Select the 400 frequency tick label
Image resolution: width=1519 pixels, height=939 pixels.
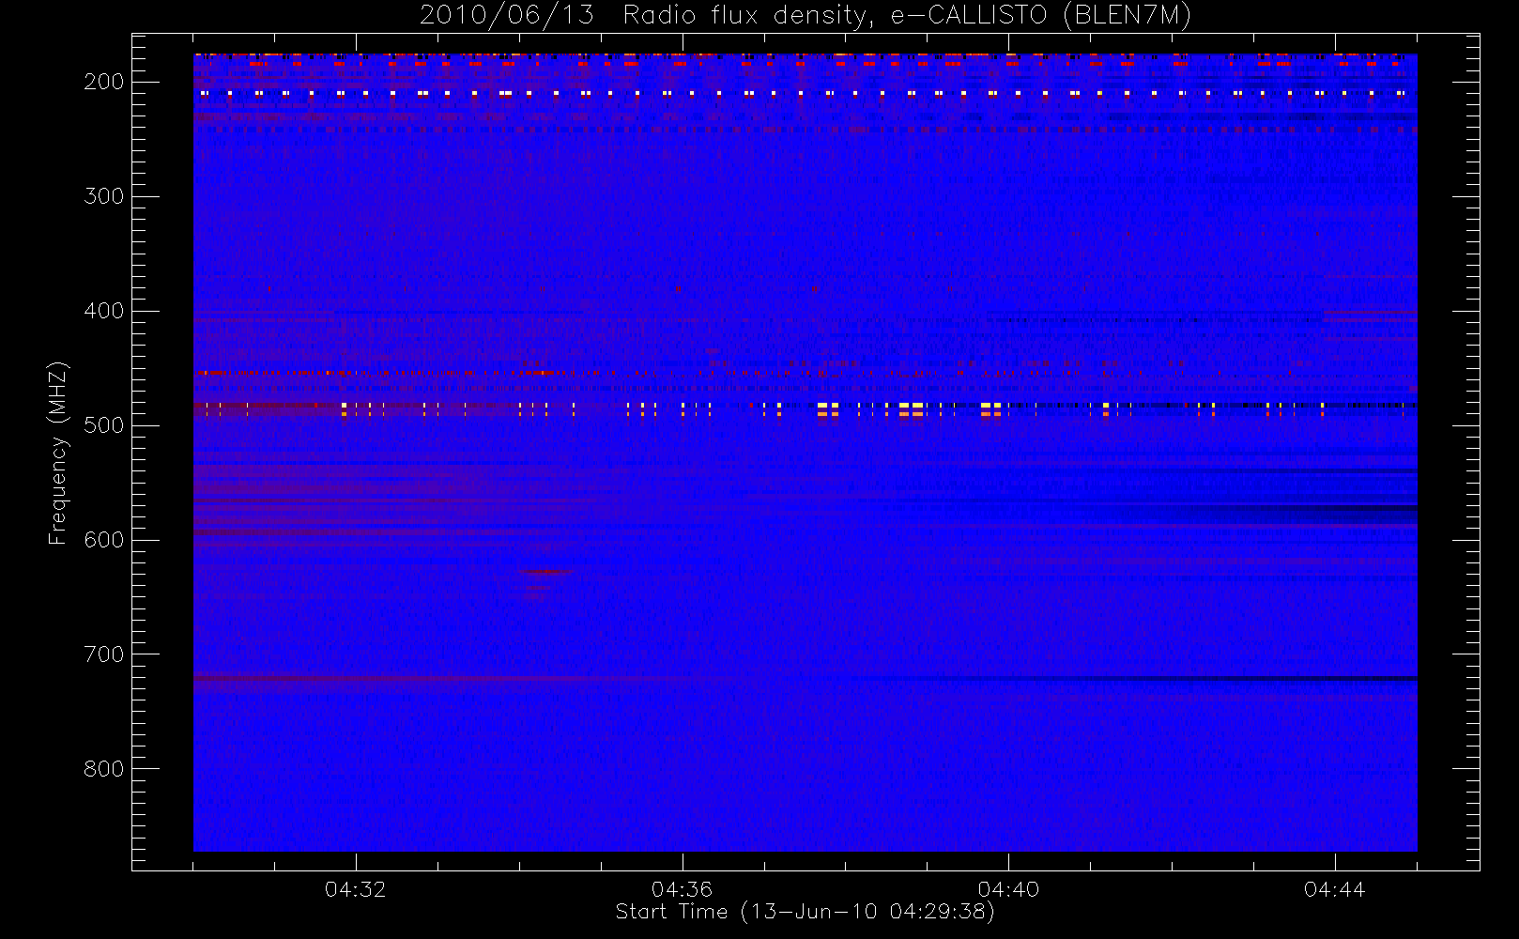(104, 311)
